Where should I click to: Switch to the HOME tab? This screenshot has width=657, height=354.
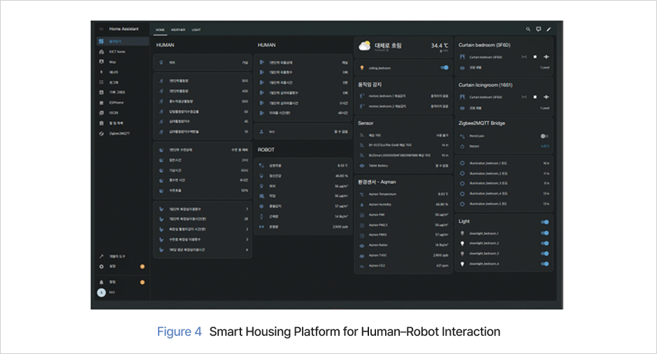click(160, 30)
